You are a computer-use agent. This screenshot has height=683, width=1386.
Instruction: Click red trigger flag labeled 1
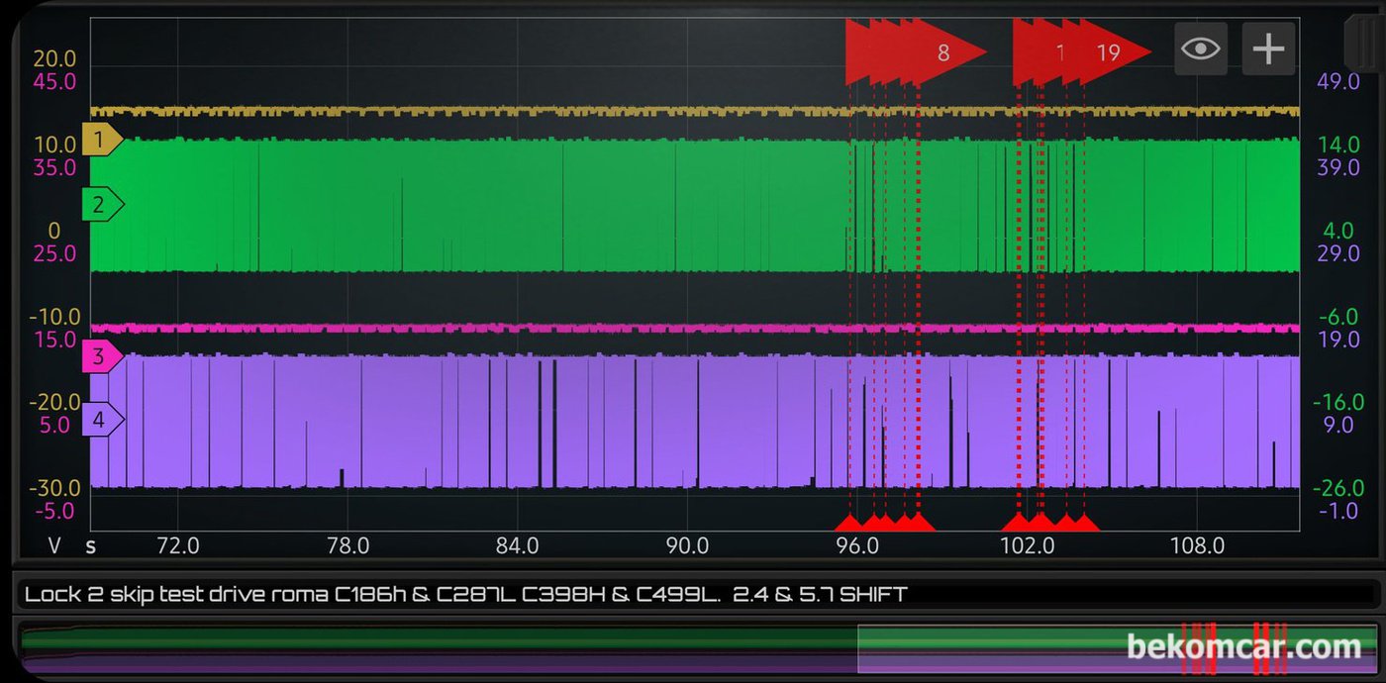pos(1062,52)
